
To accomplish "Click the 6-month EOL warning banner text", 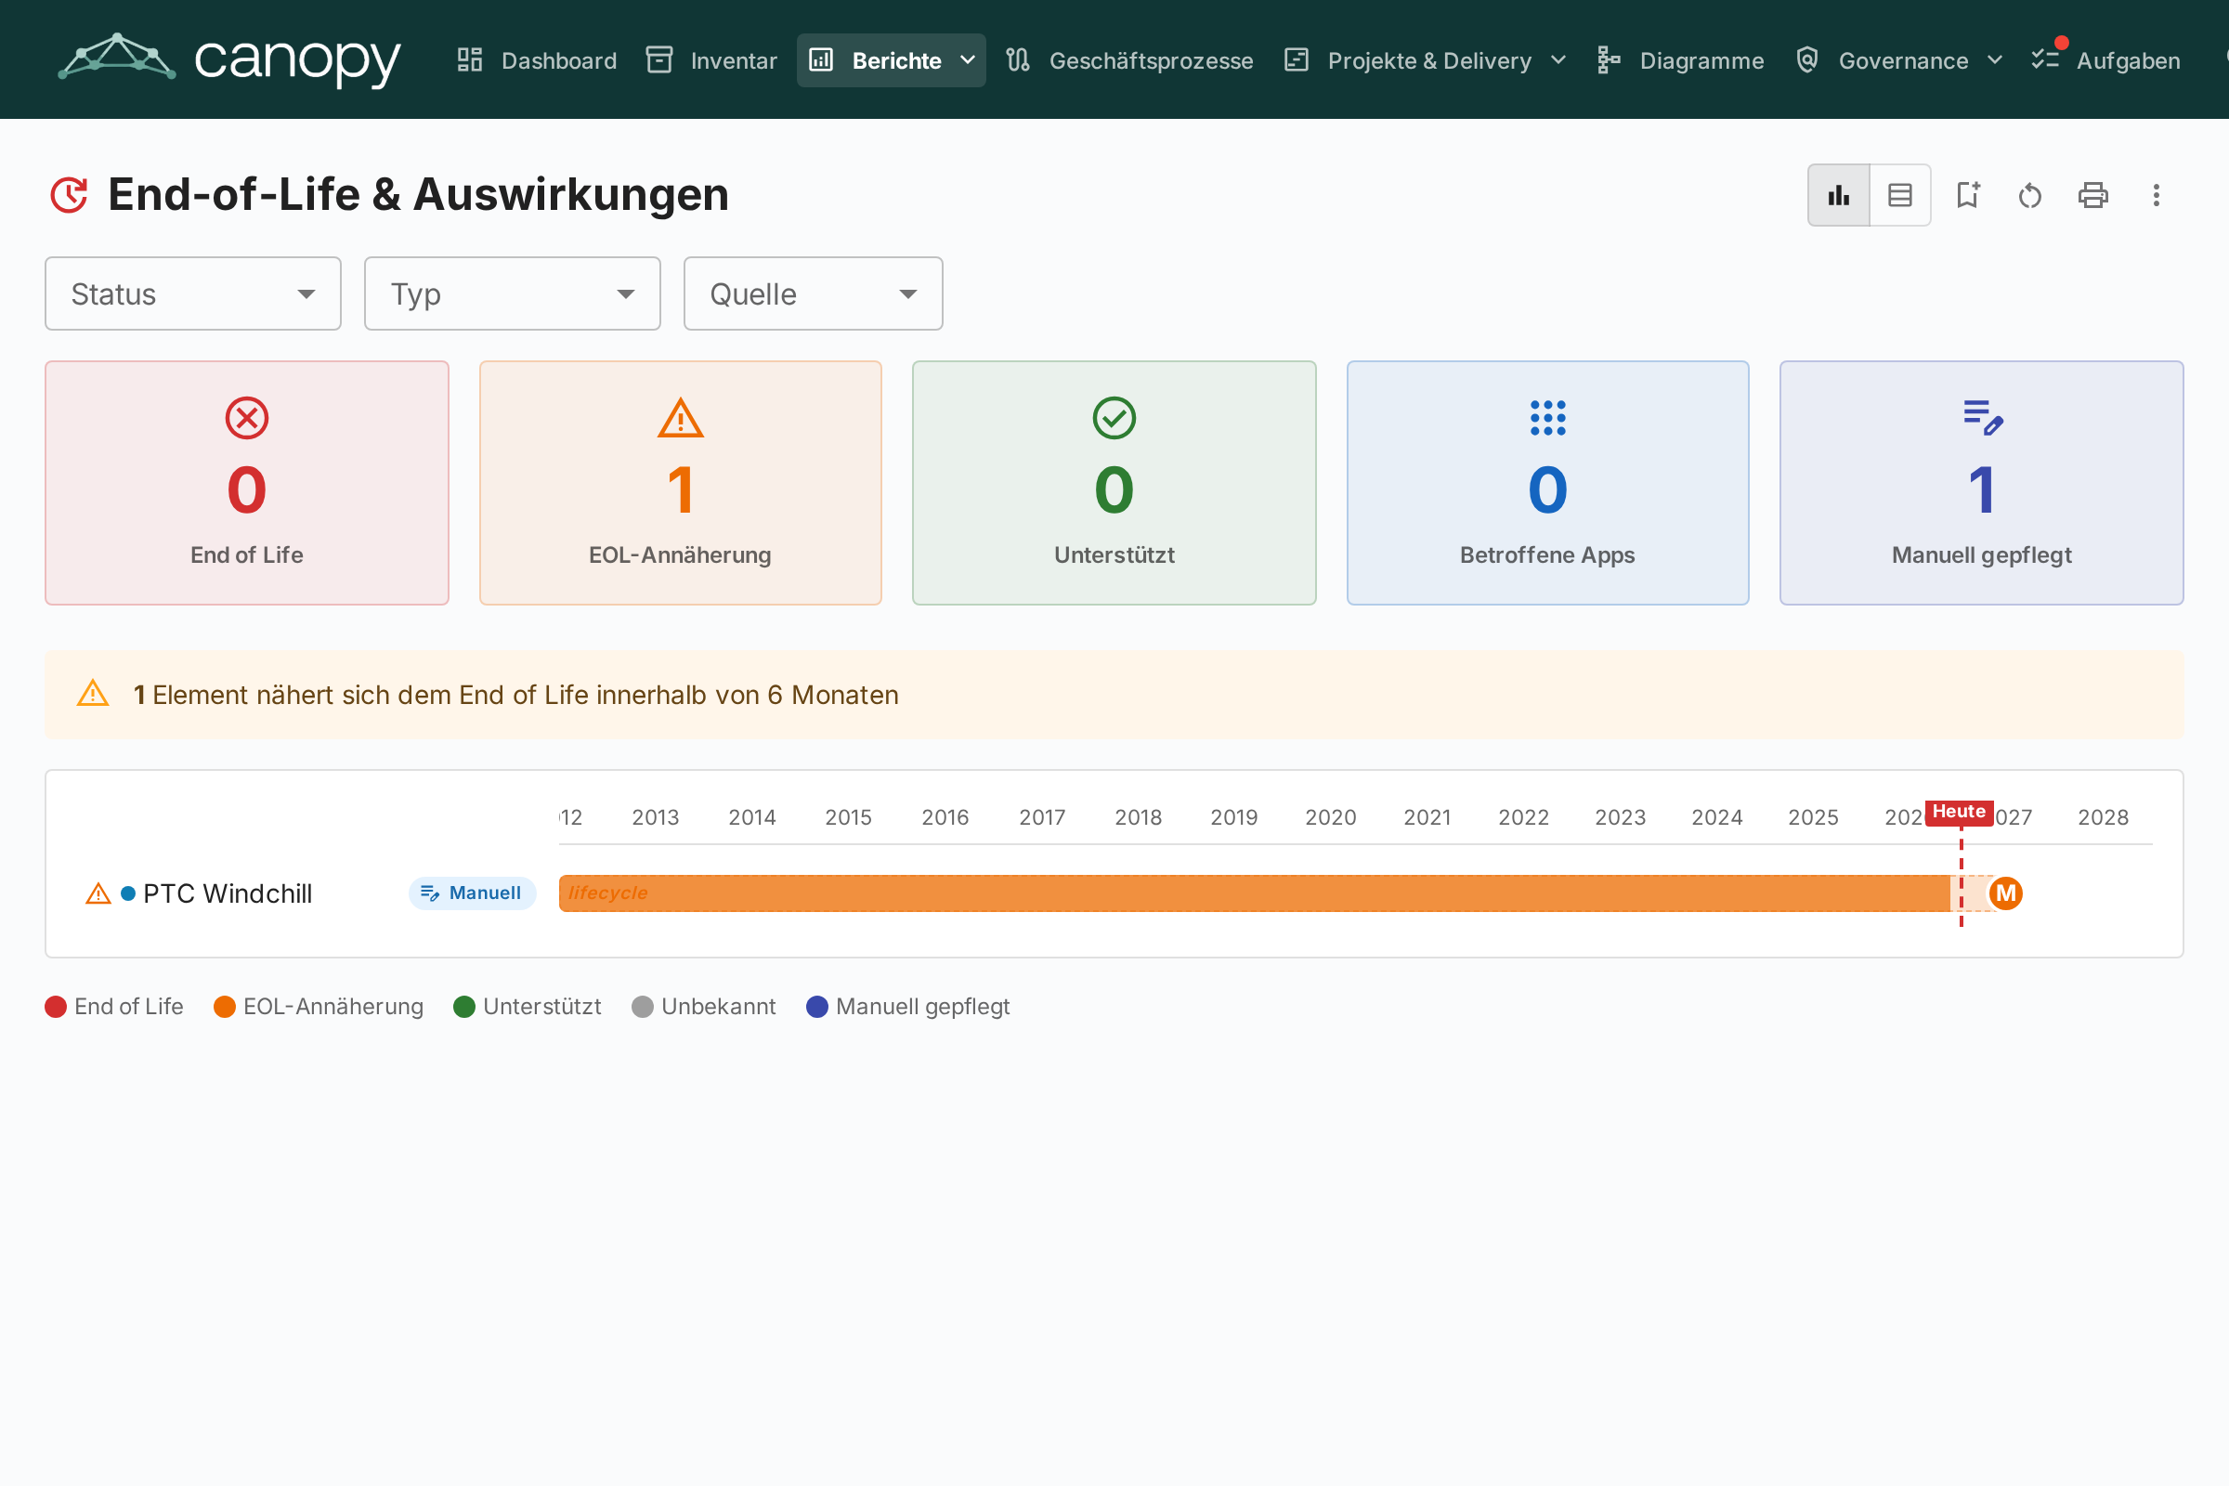I will click(516, 695).
